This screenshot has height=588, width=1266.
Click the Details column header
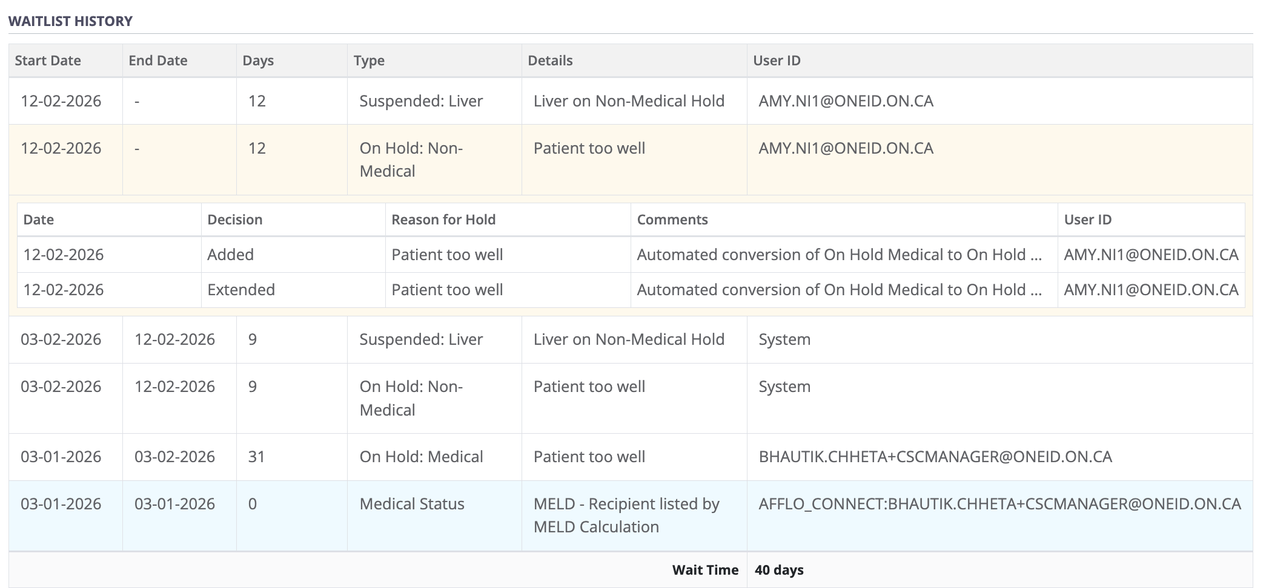(550, 60)
